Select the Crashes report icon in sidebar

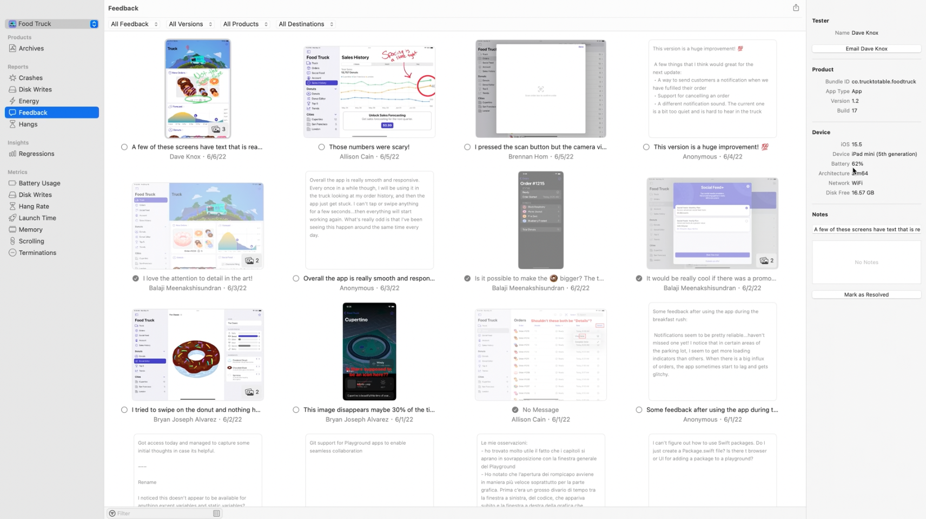(13, 77)
